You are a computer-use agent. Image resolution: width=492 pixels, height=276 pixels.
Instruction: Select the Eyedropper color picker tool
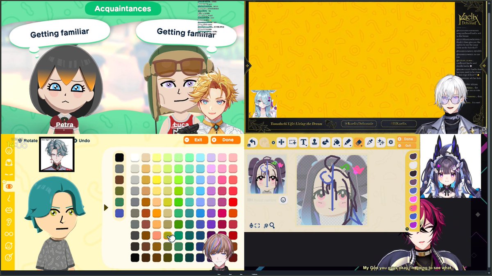[x=370, y=142]
